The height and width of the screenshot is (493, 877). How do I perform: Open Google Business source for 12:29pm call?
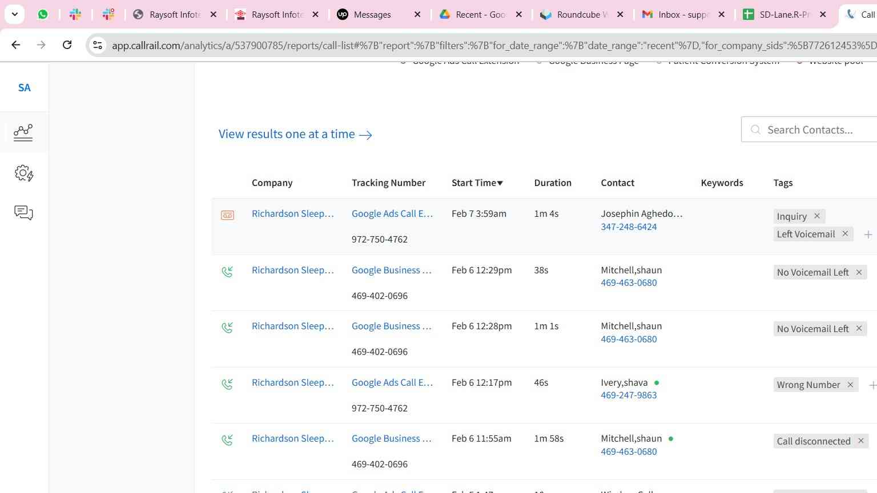coord(392,270)
